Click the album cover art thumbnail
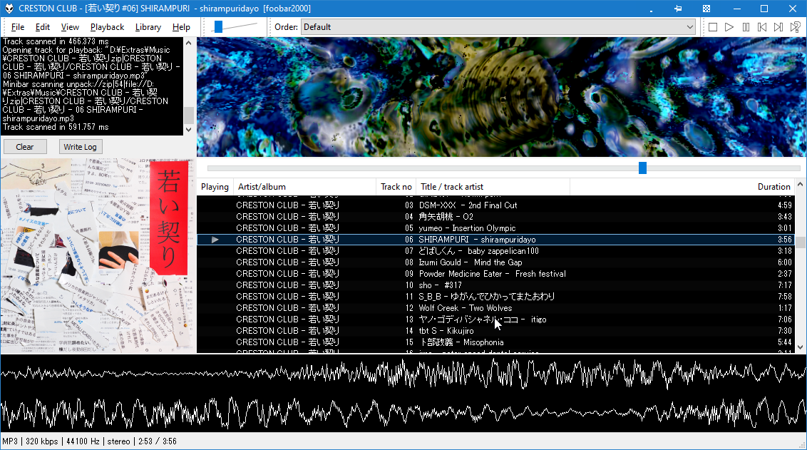The image size is (807, 450). [98, 255]
